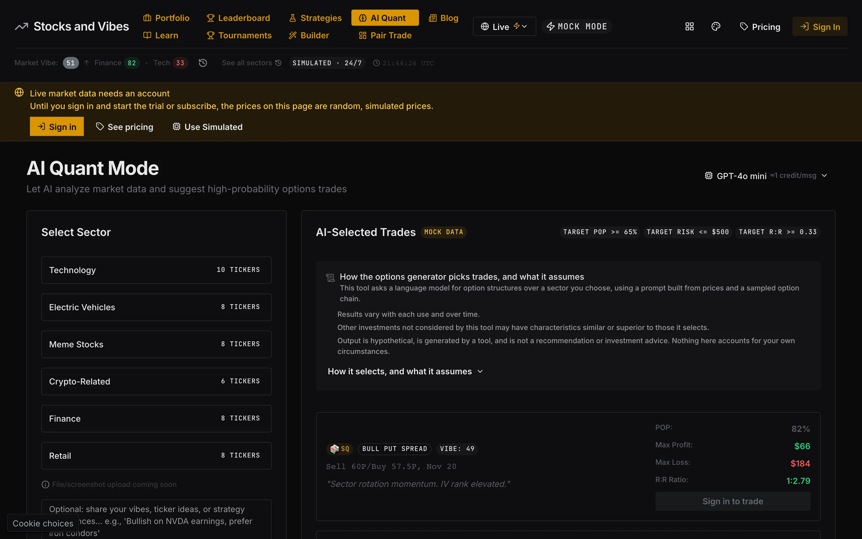Click the TARGET R:R >= 0.33 chip
The image size is (862, 539).
click(777, 232)
